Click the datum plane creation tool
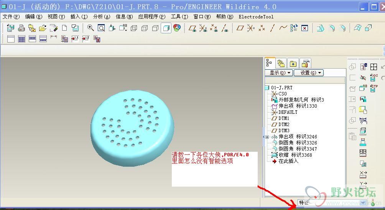The image size is (385, 210). pos(240,28)
